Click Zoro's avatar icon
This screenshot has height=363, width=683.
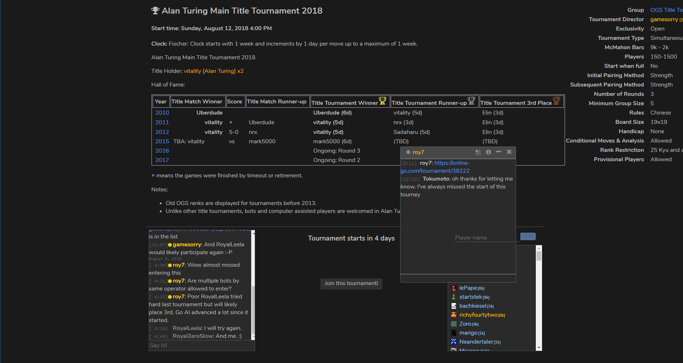[454, 324]
